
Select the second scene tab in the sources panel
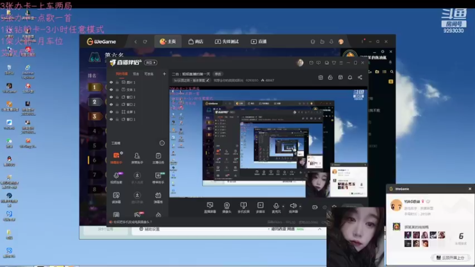[136, 74]
